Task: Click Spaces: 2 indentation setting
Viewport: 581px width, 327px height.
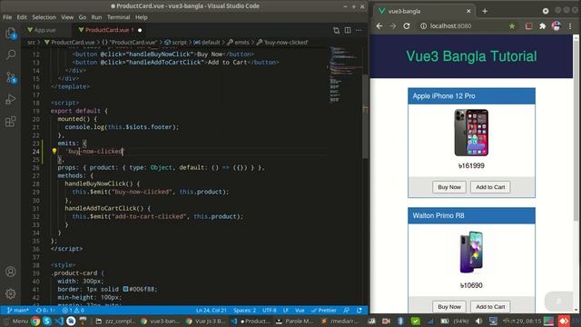Action: coord(244,310)
